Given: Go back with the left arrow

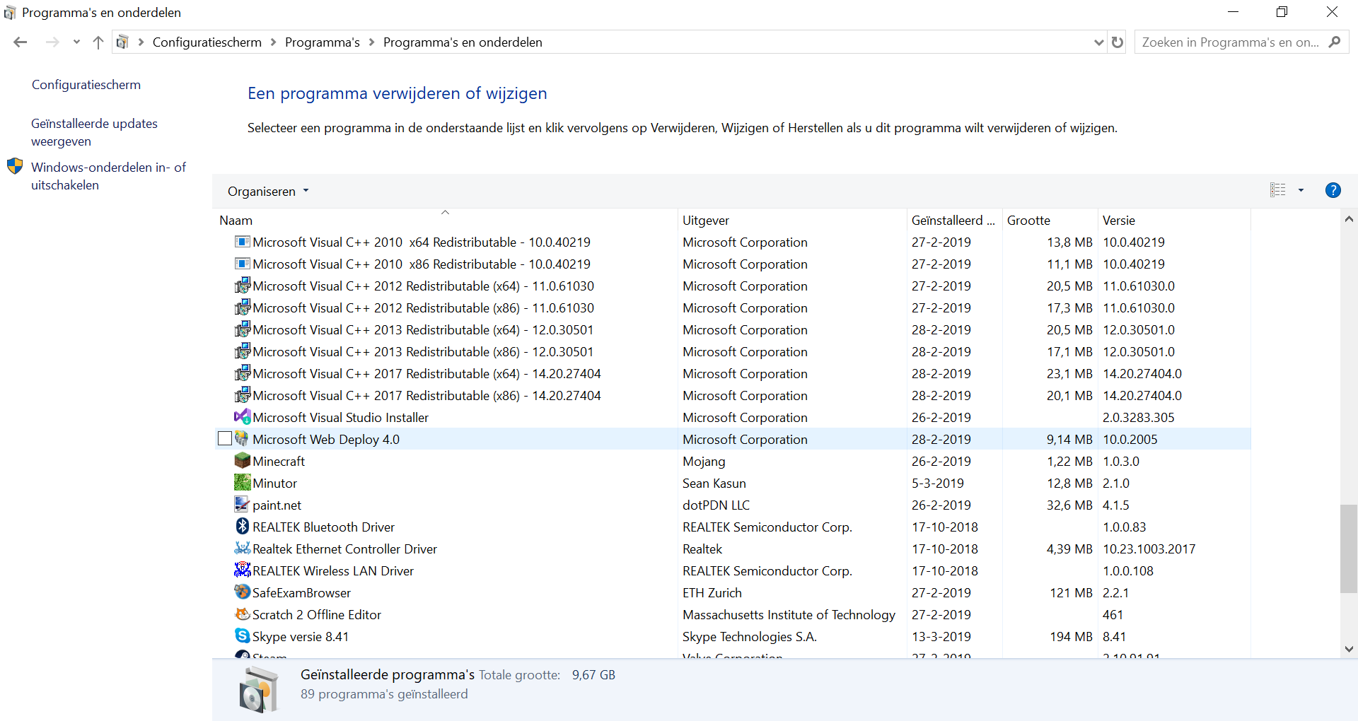Looking at the screenshot, I should [21, 42].
